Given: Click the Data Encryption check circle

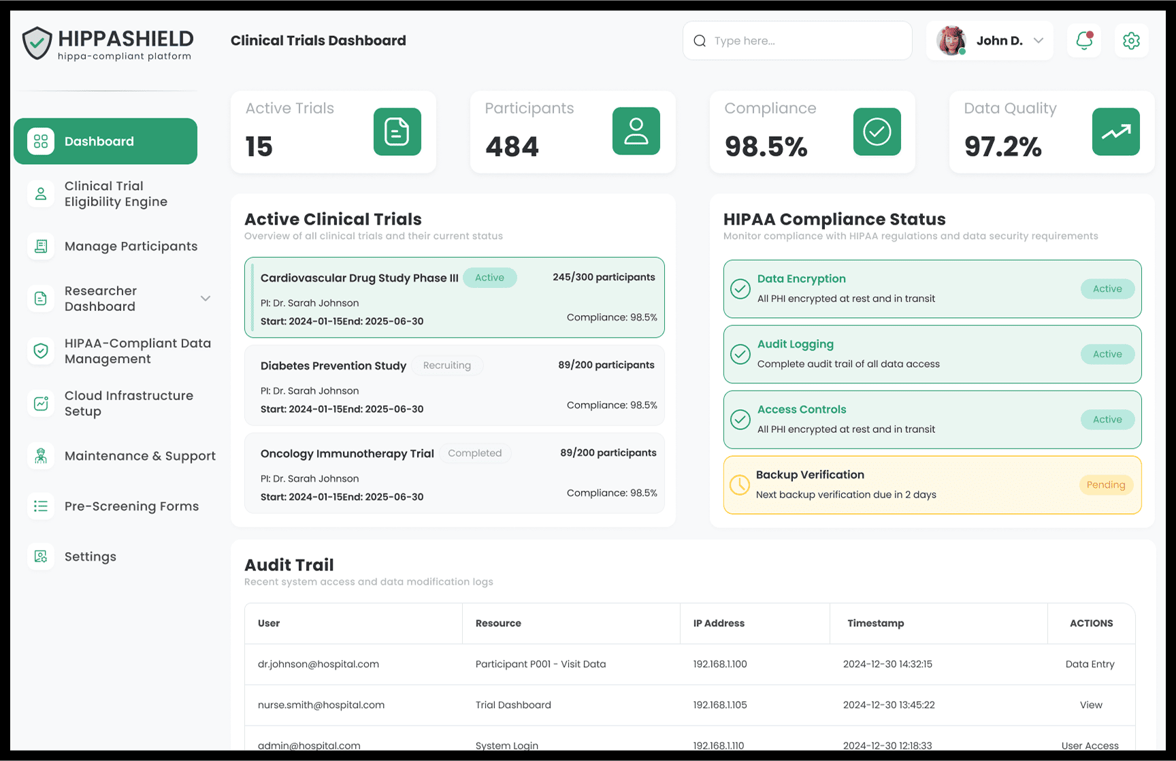Looking at the screenshot, I should pos(740,289).
